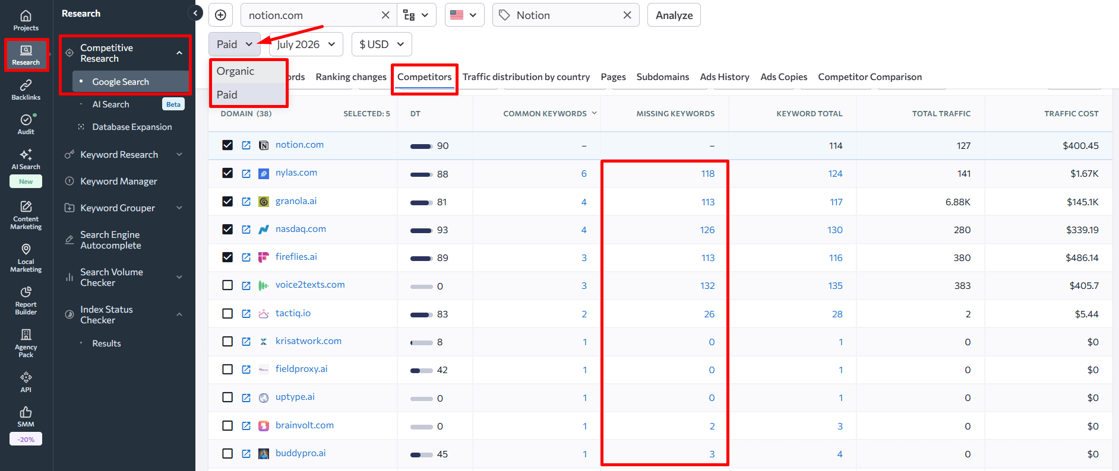Check the voice2texts.com row checkbox

[227, 285]
